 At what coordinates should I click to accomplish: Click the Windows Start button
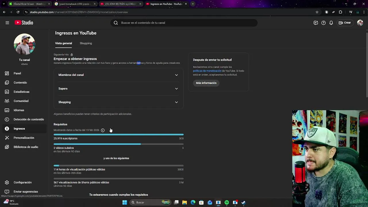click(124, 202)
